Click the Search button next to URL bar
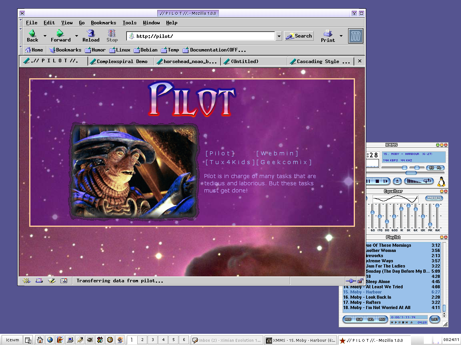 (x=299, y=36)
